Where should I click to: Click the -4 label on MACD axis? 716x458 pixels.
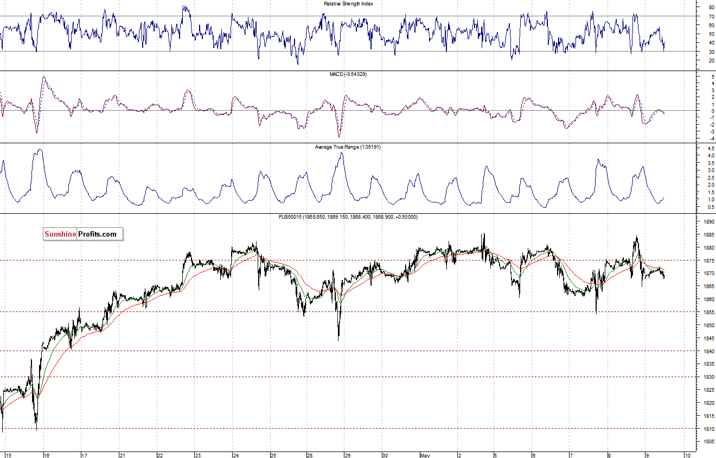pyautogui.click(x=711, y=138)
